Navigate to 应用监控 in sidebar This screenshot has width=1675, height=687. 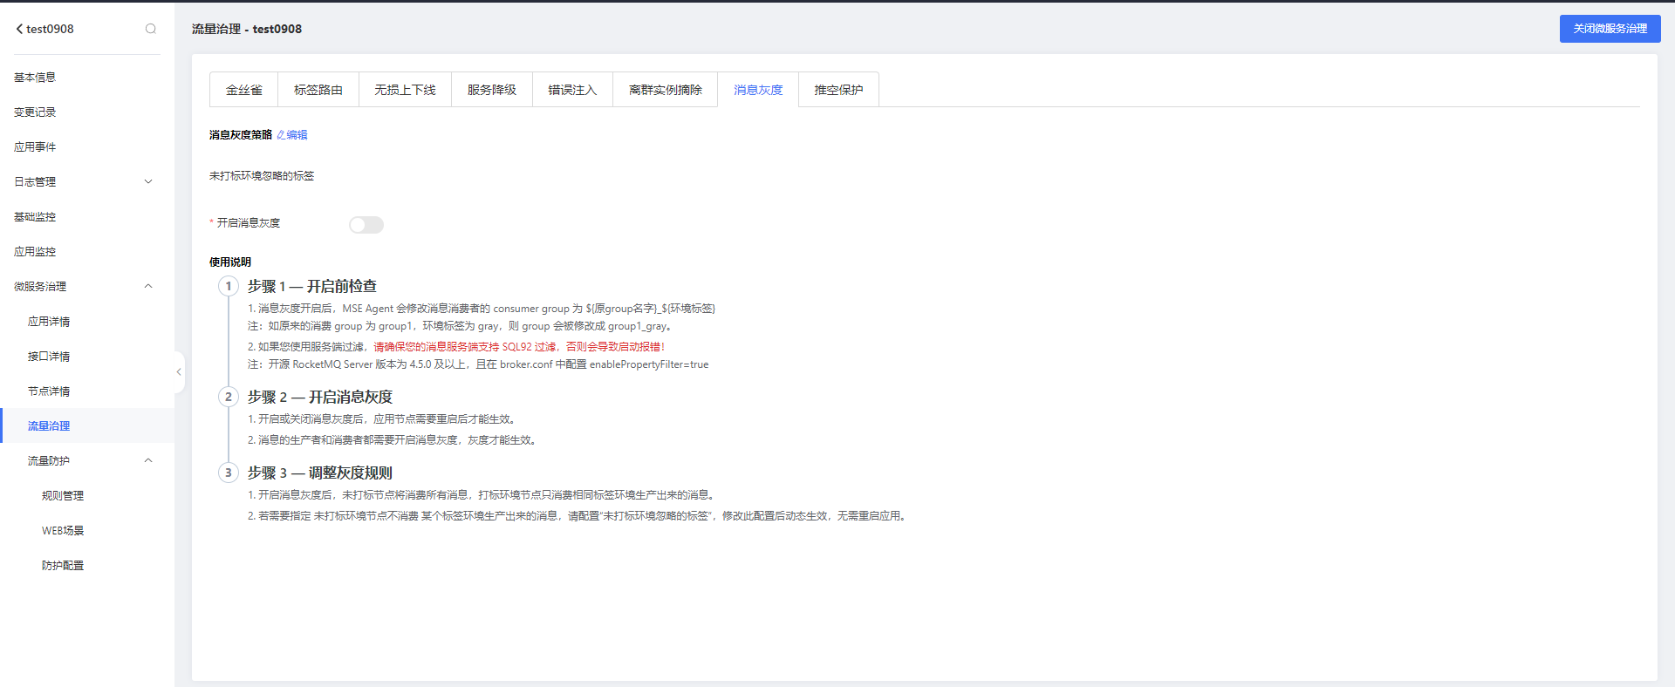[35, 252]
